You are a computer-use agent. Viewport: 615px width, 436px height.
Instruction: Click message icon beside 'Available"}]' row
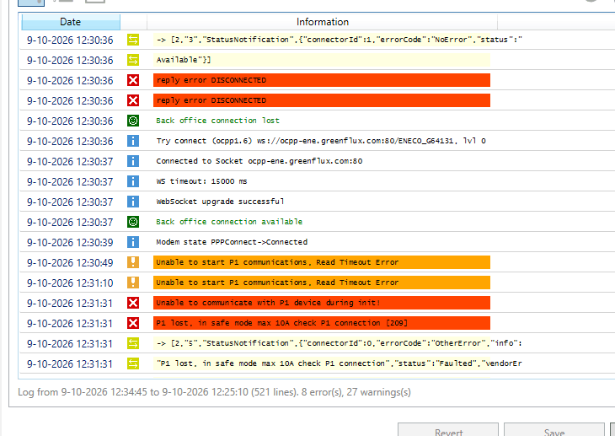133,60
